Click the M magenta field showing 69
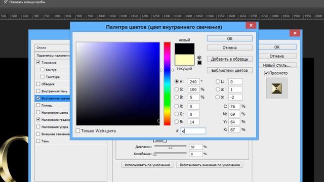 [234, 114]
